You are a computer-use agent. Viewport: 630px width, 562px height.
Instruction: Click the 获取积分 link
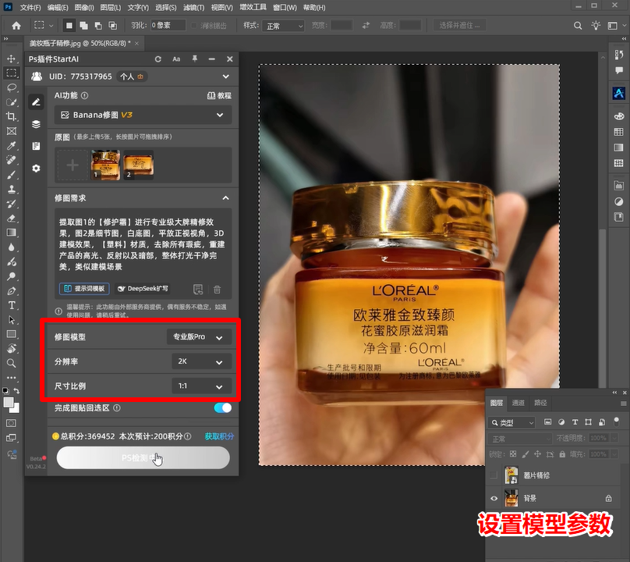219,436
